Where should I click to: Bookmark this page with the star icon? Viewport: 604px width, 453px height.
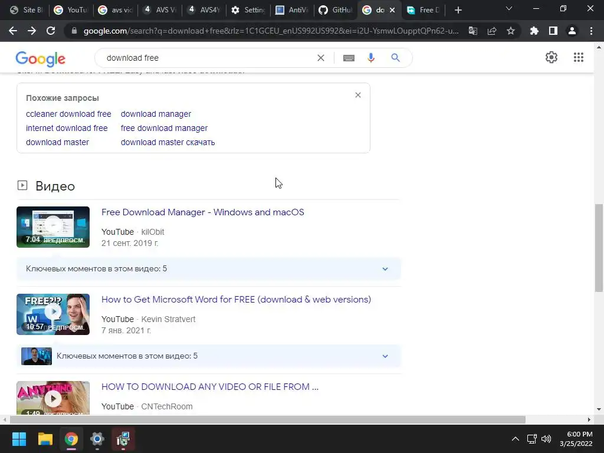pos(510,31)
